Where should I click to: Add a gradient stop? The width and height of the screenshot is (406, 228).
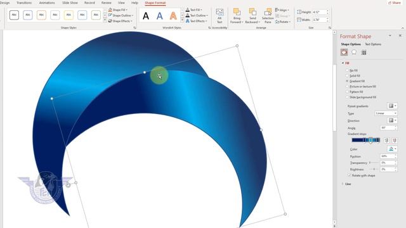click(386, 141)
